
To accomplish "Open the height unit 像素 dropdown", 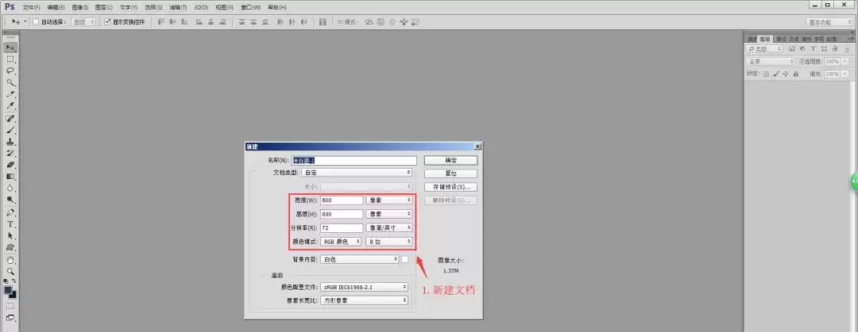I will click(x=389, y=214).
